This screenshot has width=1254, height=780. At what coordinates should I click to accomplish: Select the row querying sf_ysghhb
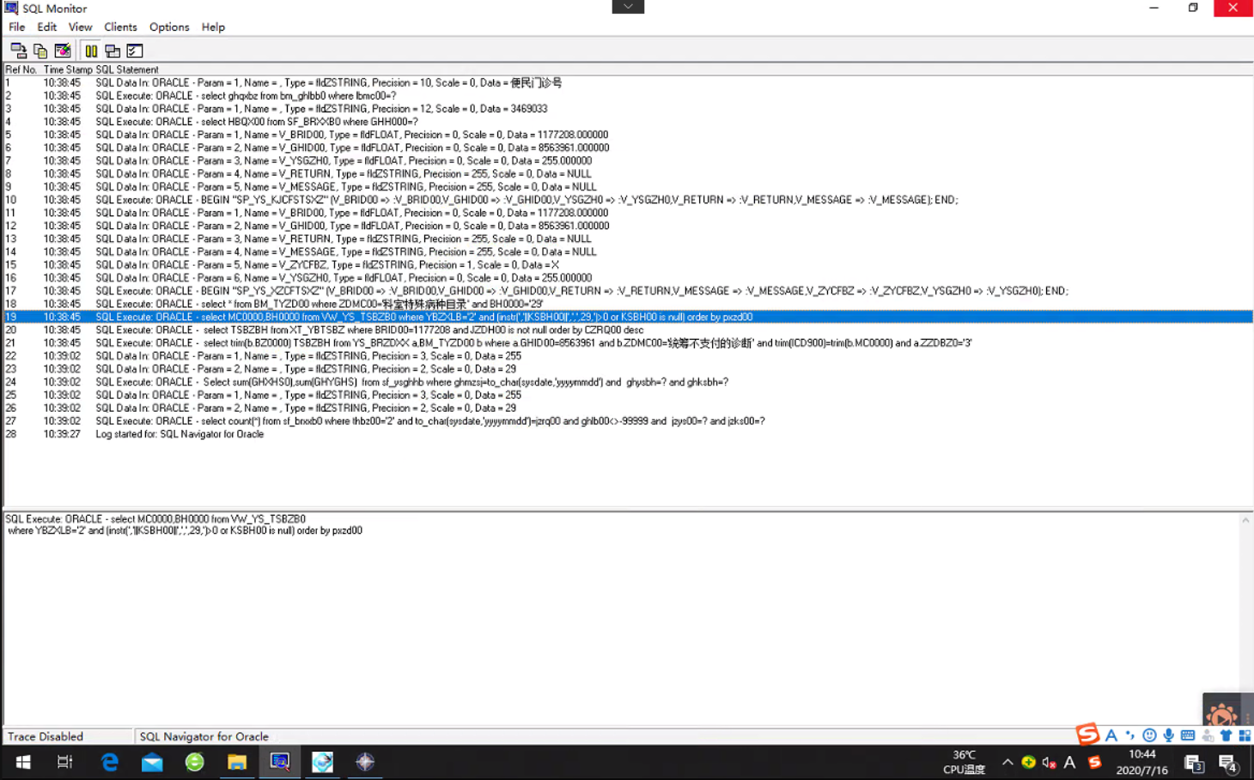click(x=628, y=382)
